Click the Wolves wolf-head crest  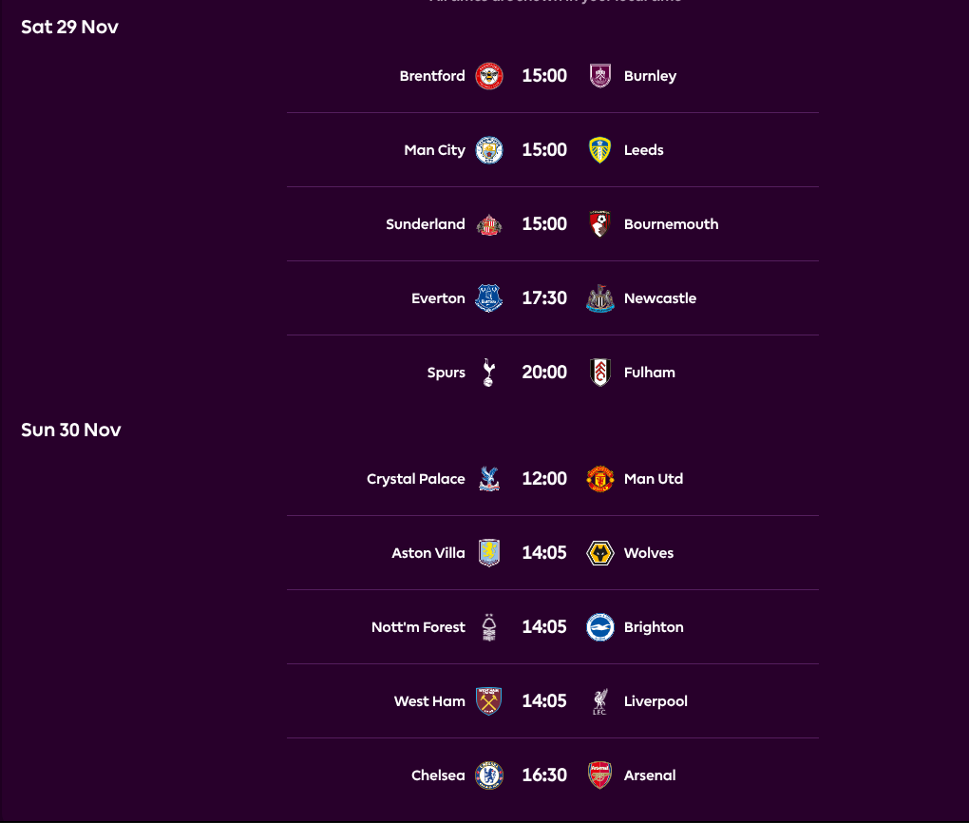point(600,552)
